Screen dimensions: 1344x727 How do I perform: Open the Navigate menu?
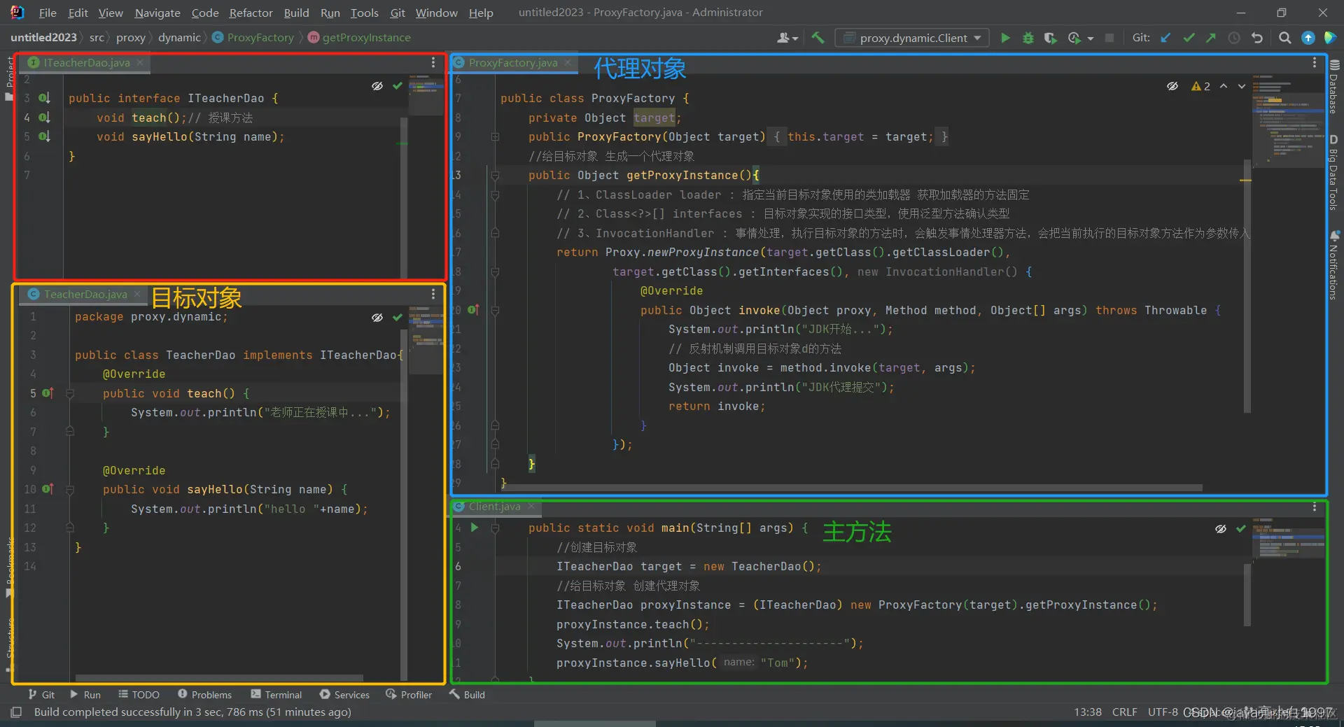(157, 13)
